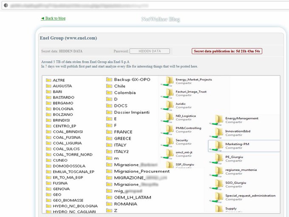Image resolution: width=289 pixels, height=217 pixels.
Task: Click the Security shared folder icon
Action: point(167,142)
